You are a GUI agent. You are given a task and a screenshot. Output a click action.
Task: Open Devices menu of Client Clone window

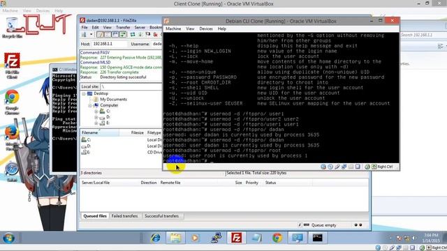tap(43, 11)
